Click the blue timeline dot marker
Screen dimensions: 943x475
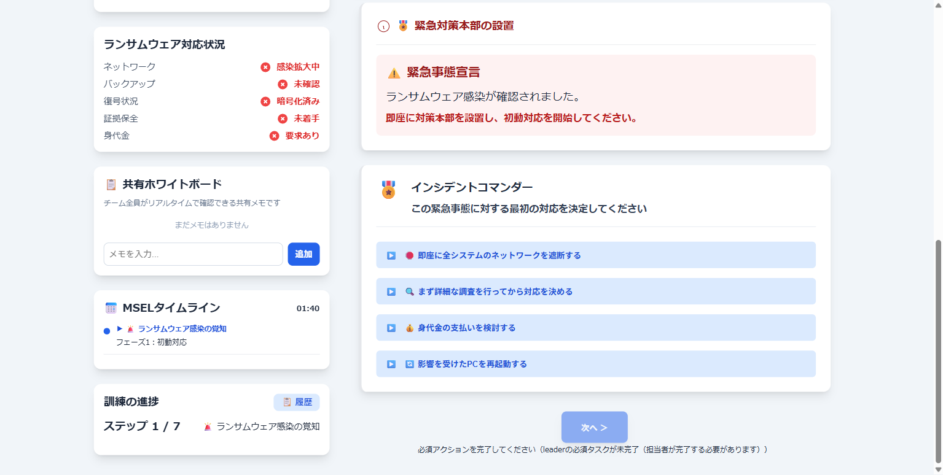[x=107, y=331]
